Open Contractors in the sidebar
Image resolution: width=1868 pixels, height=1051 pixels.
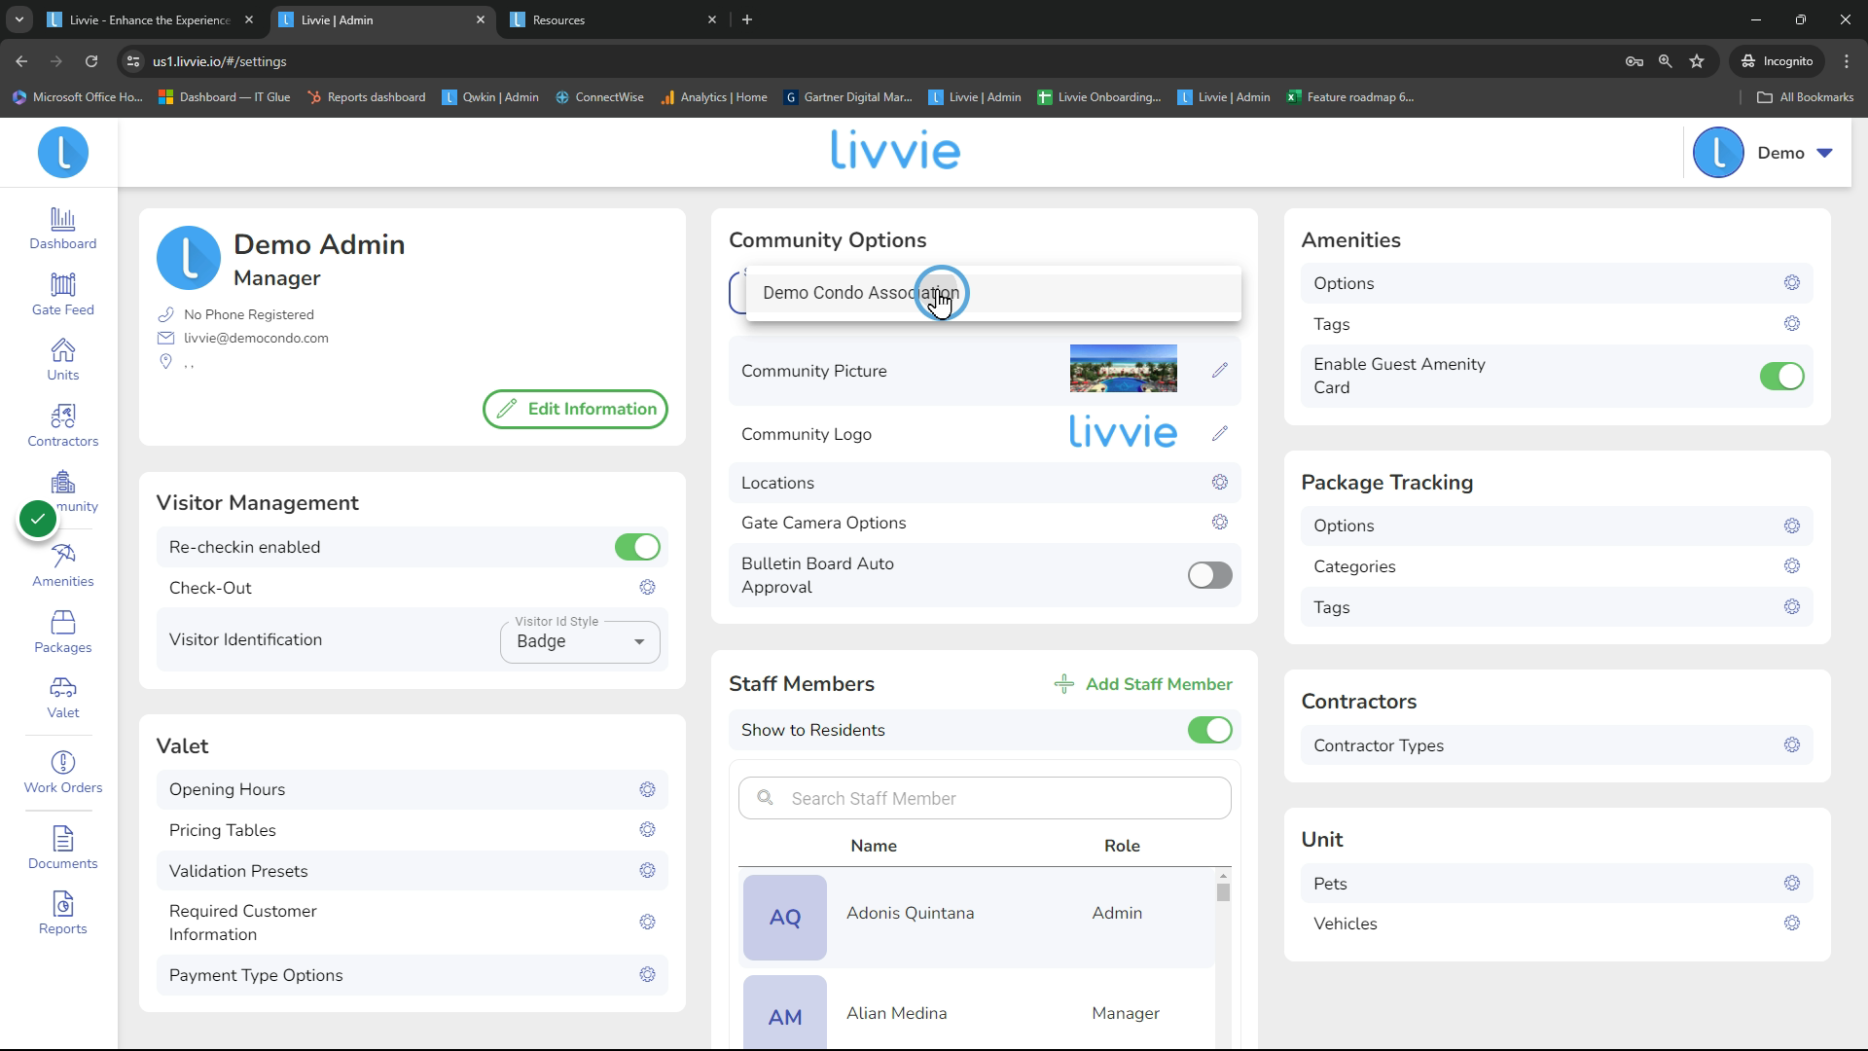tap(62, 426)
